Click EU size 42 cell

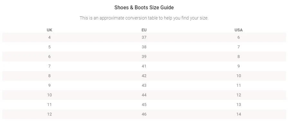[x=144, y=76]
